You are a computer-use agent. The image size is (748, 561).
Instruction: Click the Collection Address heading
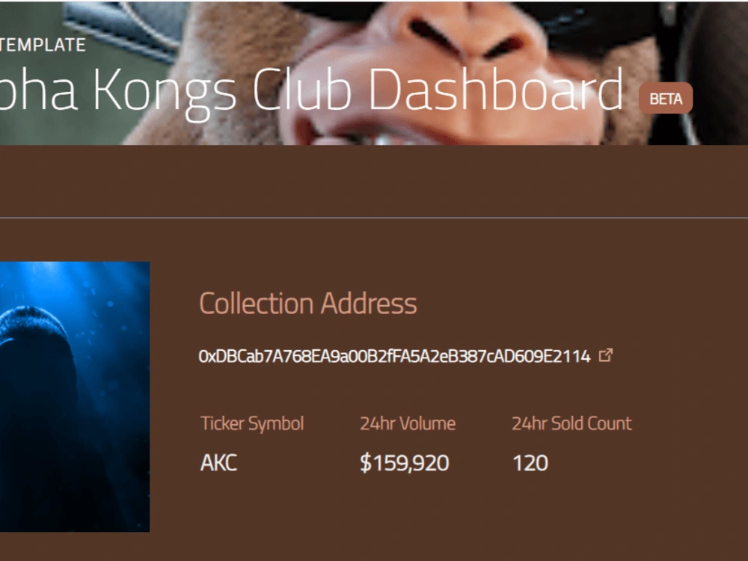pos(308,304)
